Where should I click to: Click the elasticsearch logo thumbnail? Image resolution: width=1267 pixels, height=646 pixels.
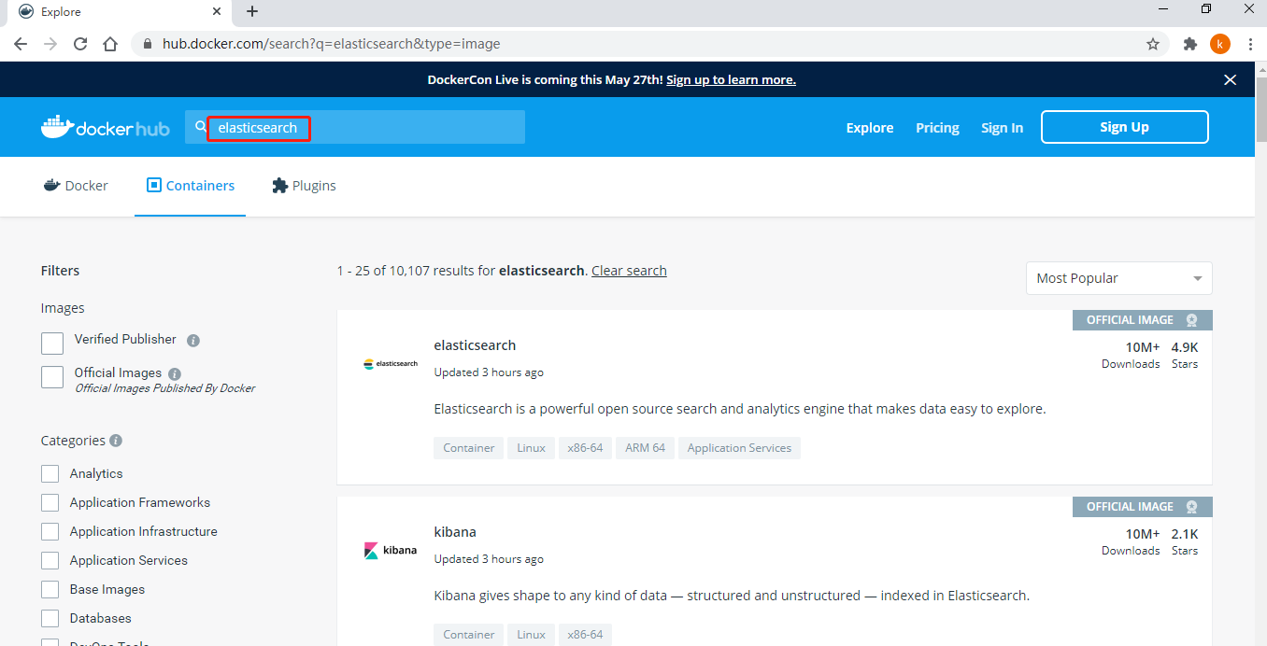pos(391,363)
